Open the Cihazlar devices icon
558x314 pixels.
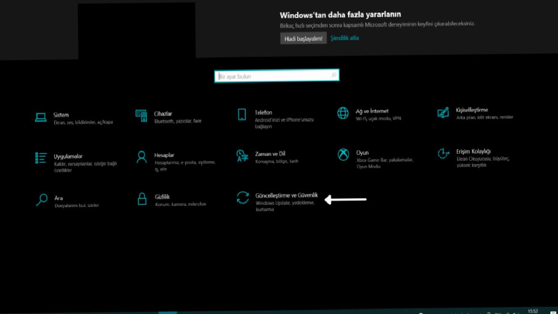(x=141, y=115)
